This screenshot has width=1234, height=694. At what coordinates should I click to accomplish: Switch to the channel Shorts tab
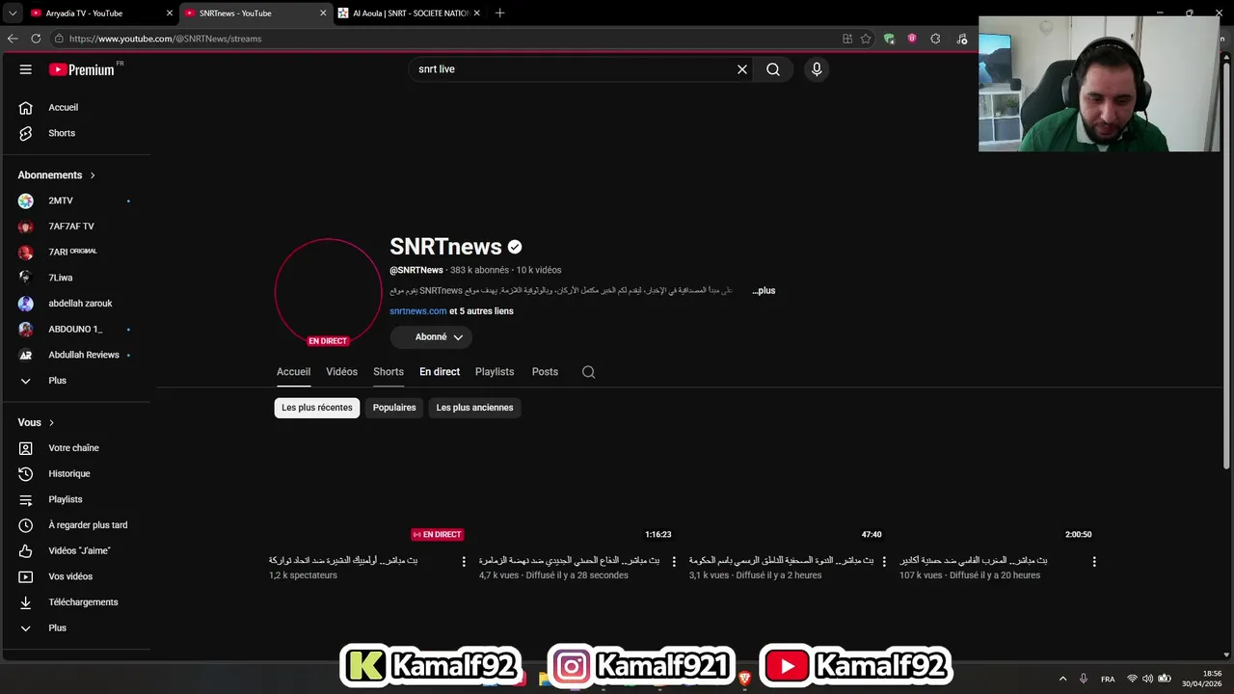[x=389, y=372]
